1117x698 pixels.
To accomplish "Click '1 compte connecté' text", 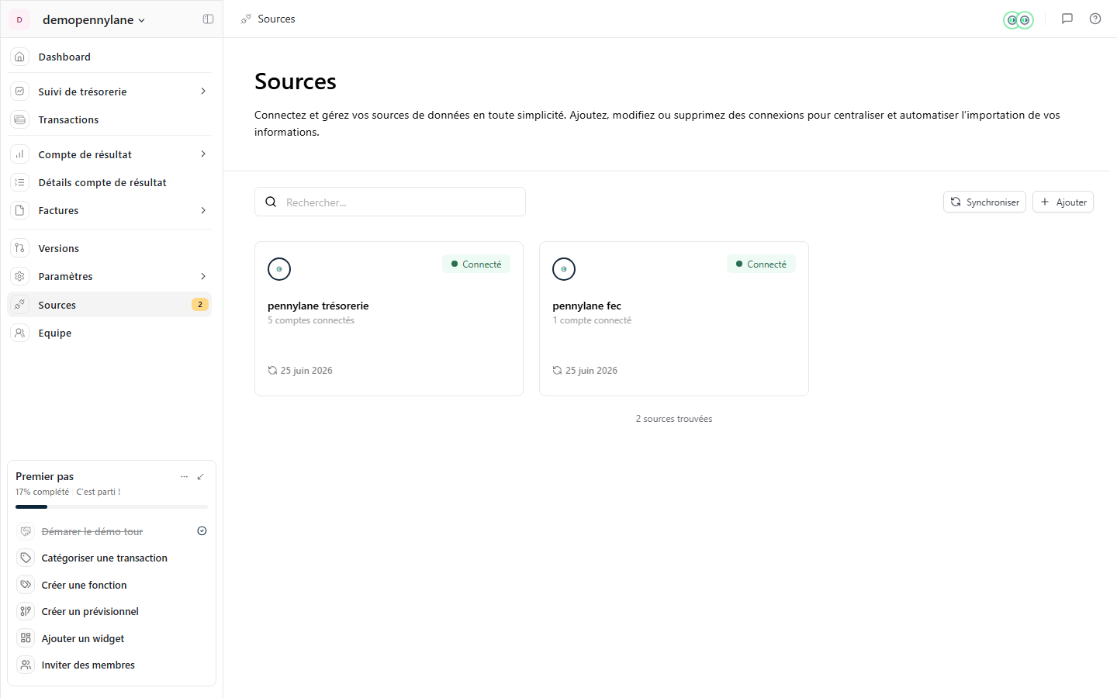I will click(x=592, y=320).
